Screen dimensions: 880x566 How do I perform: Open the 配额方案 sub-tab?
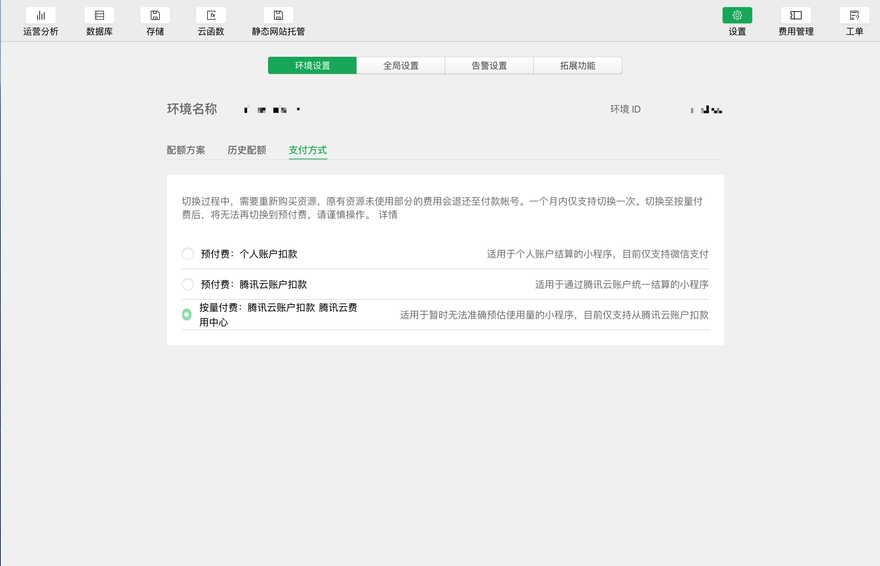click(186, 150)
